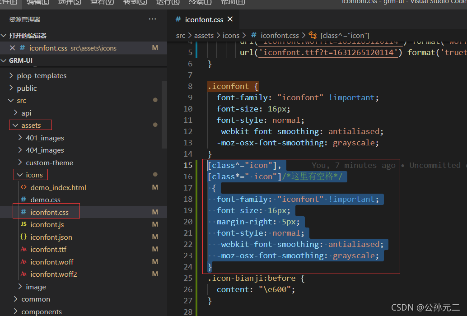Click the 'You, 7 minutes ago' blame annotation
Viewport: 467px width, 316px height.
pyautogui.click(x=353, y=165)
